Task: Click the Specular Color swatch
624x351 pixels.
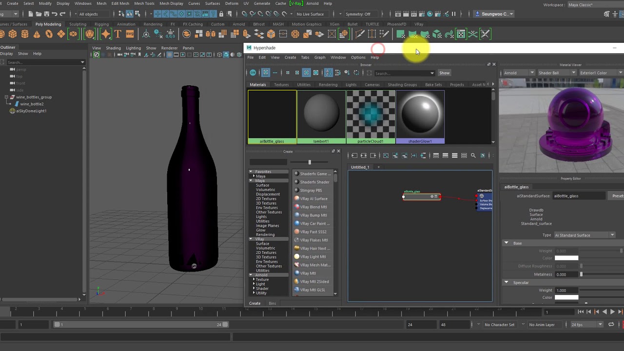Action: click(x=566, y=297)
